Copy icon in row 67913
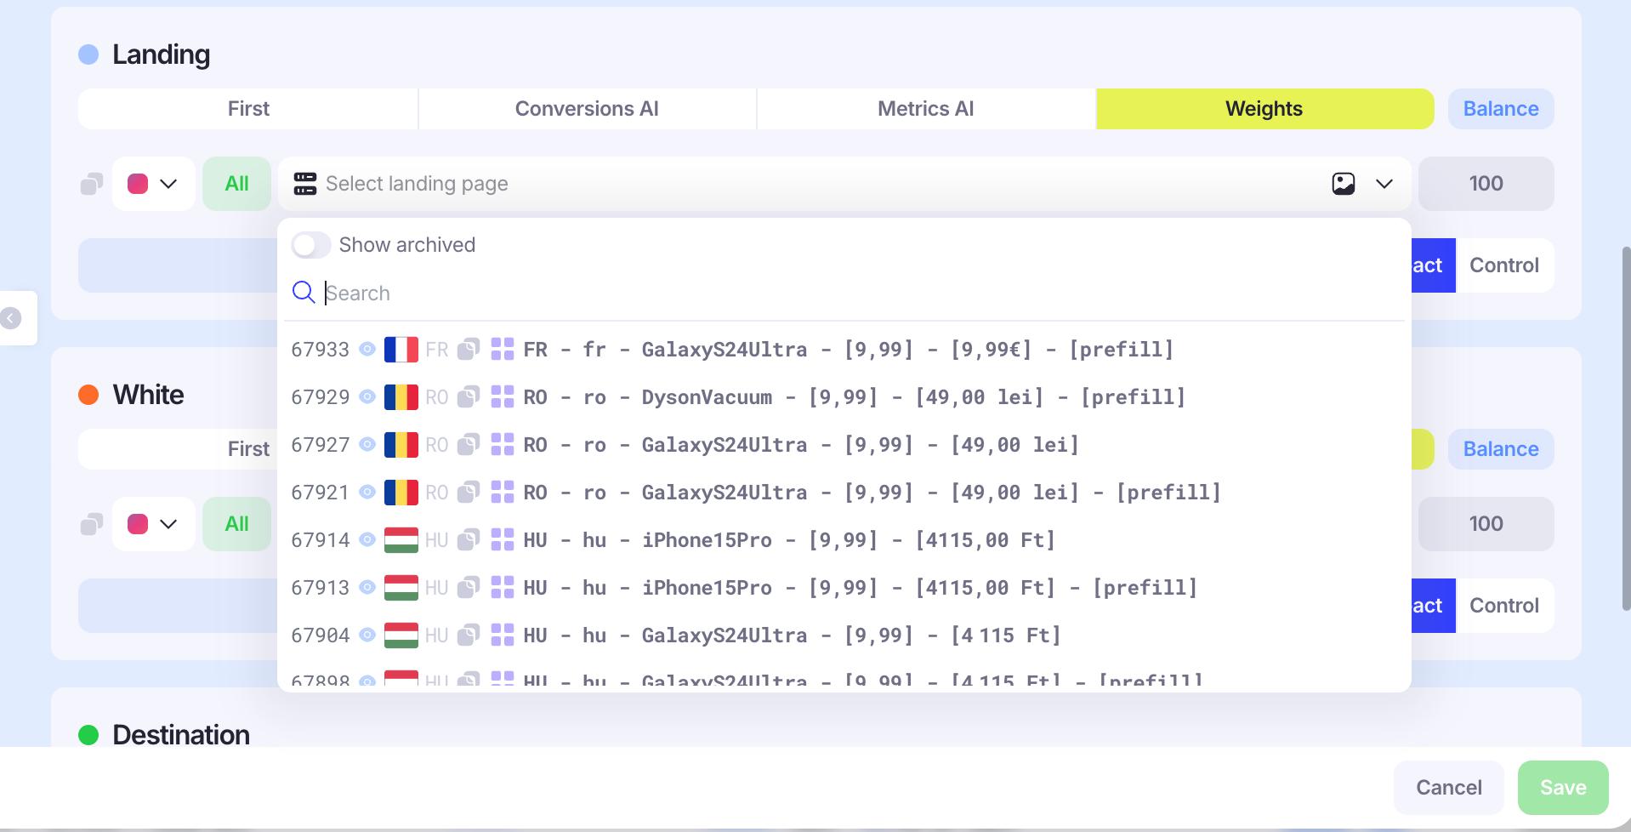This screenshot has height=832, width=1631. (469, 587)
